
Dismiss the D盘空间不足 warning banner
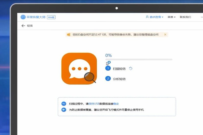pyautogui.click(x=165, y=35)
